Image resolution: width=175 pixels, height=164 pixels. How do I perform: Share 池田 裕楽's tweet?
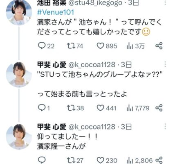click(159, 46)
